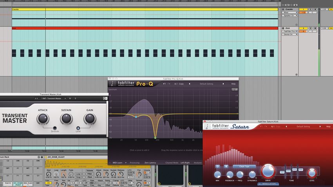Image resolution: width=333 pixels, height=187 pixels.
Task: Open the Default Setting preset menu in Saturn
Action: (303, 126)
